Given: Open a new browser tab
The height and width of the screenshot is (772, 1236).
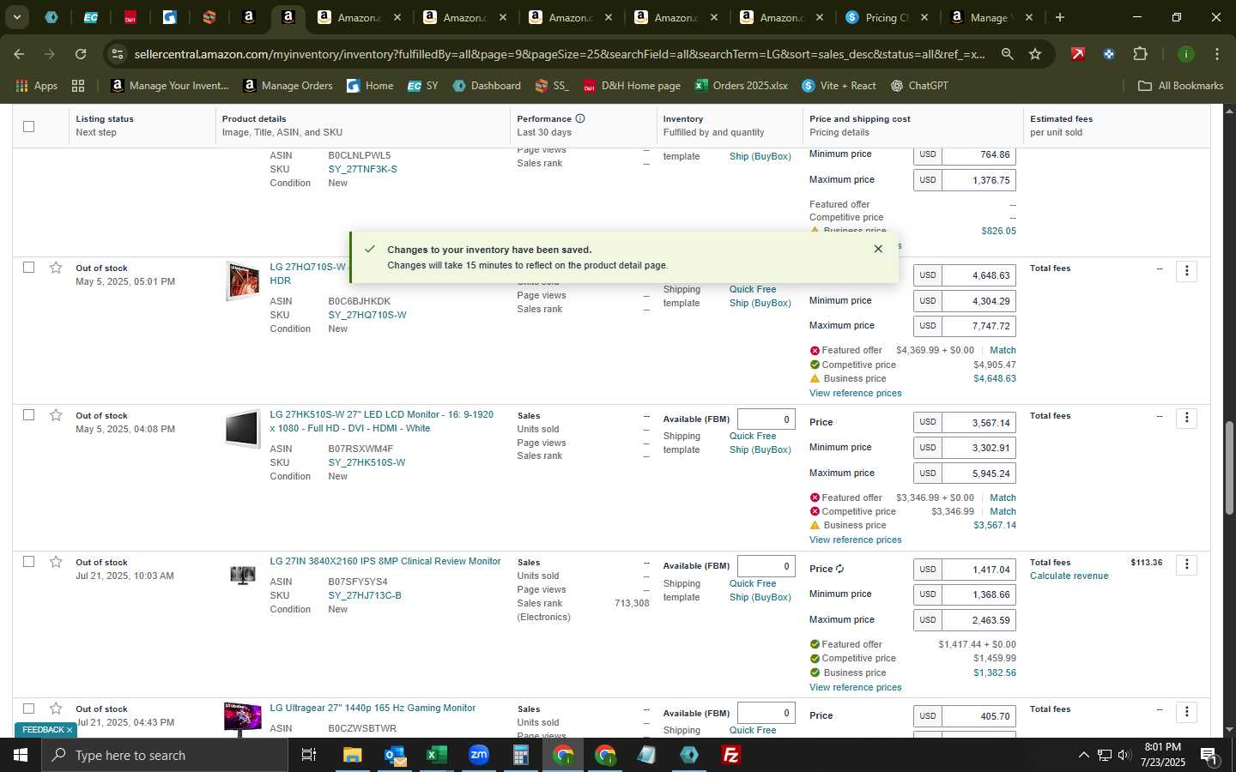Looking at the screenshot, I should coord(1060,17).
